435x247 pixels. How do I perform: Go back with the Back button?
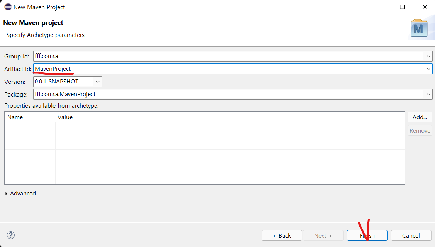[282, 236]
